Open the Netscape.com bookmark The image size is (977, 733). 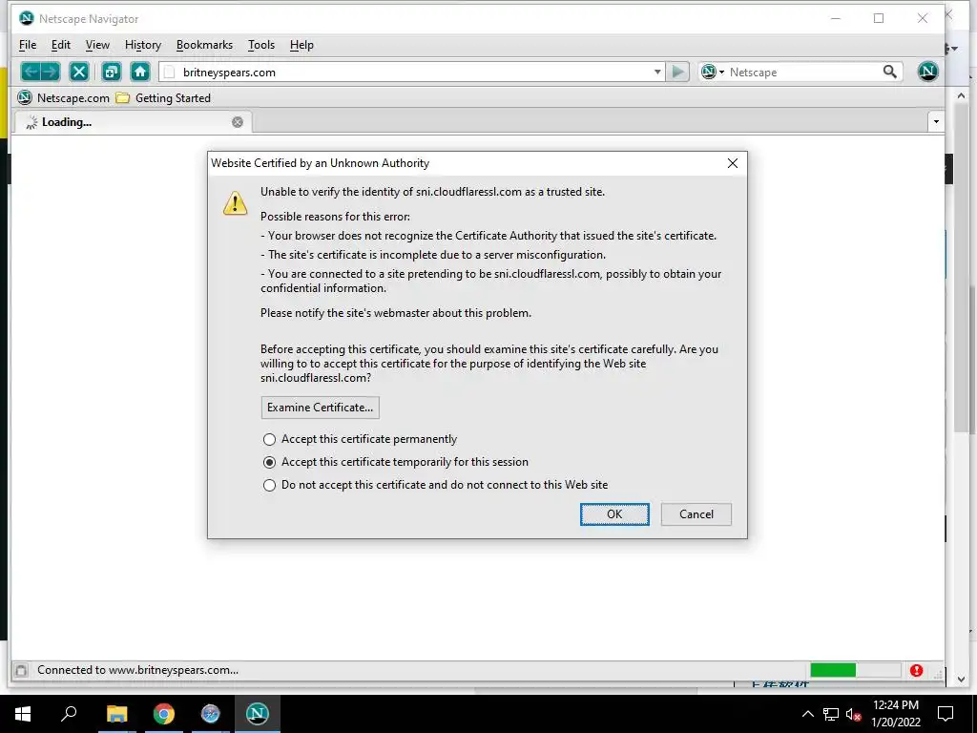[64, 98]
